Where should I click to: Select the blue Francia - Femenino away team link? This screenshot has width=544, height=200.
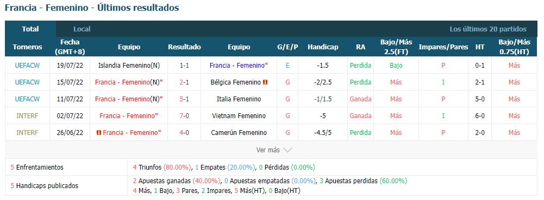point(239,66)
